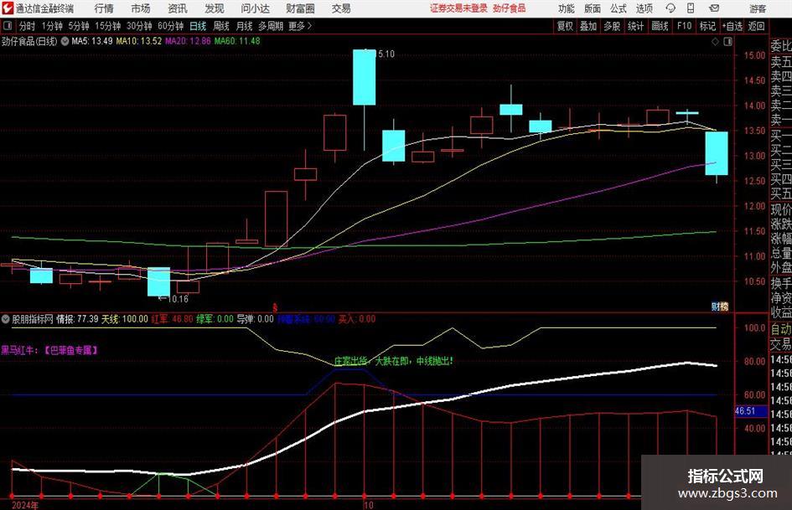Click the 绿军: 0.00 value
This screenshot has height=510, width=792.
(x=215, y=319)
